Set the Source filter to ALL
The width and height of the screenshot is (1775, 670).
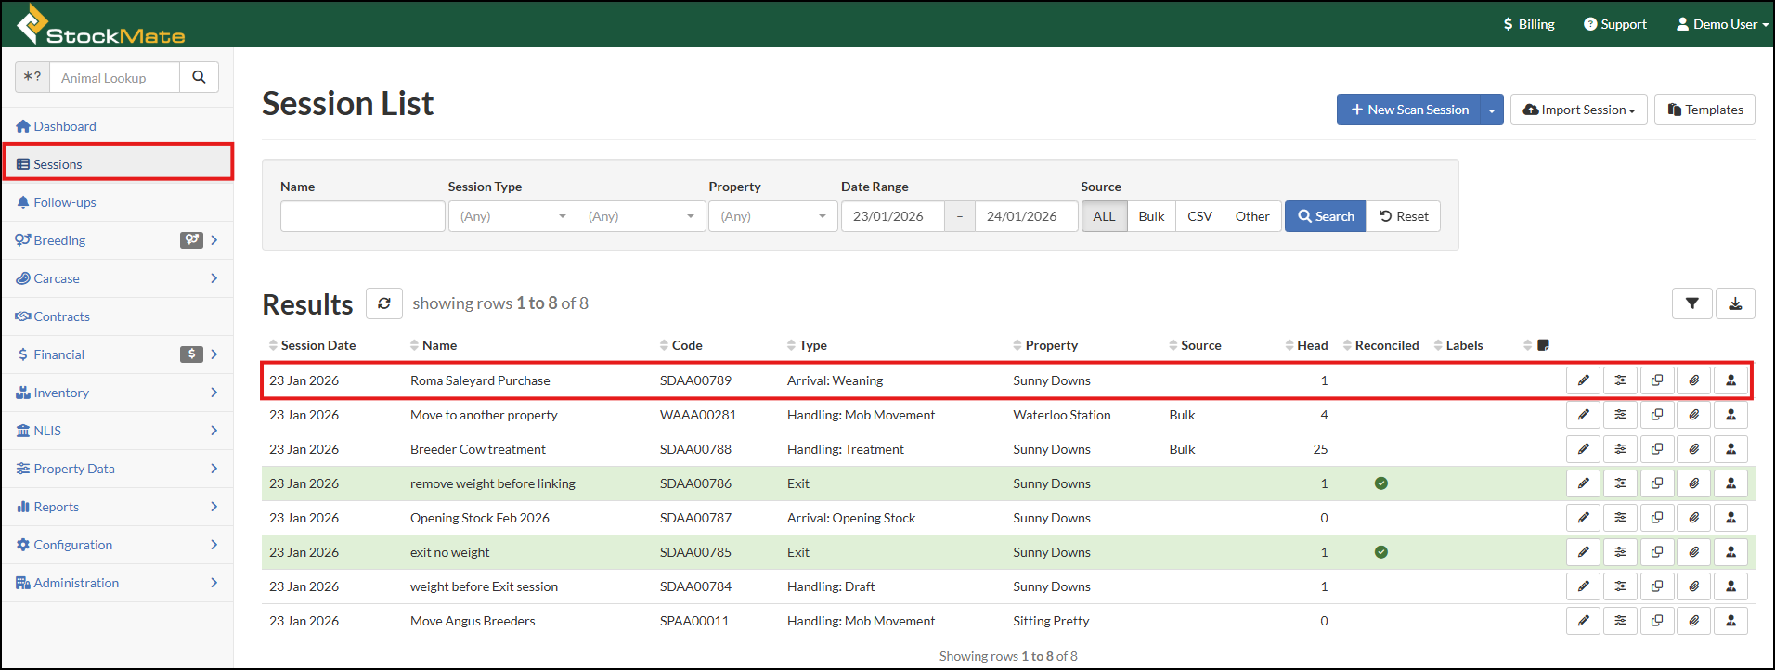1104,216
